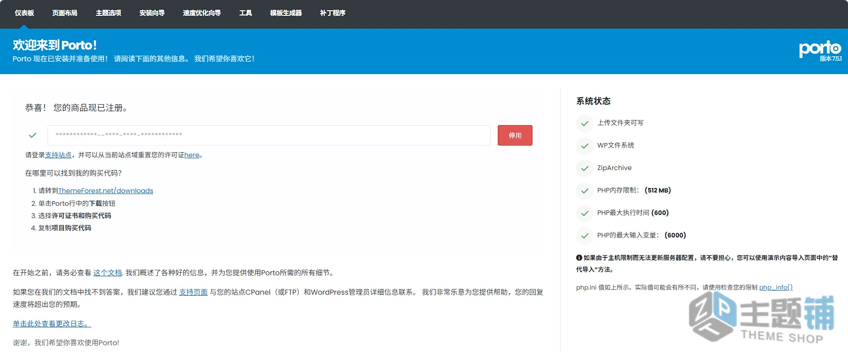Click the ZipArchive status label
Viewport: 848px width, 358px height.
coord(615,168)
